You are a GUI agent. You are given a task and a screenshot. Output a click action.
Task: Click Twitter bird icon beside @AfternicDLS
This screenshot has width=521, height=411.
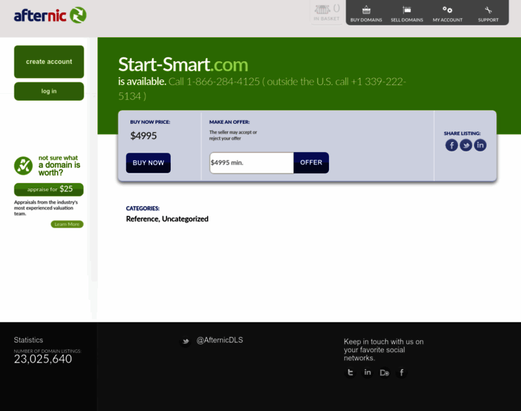(x=185, y=341)
